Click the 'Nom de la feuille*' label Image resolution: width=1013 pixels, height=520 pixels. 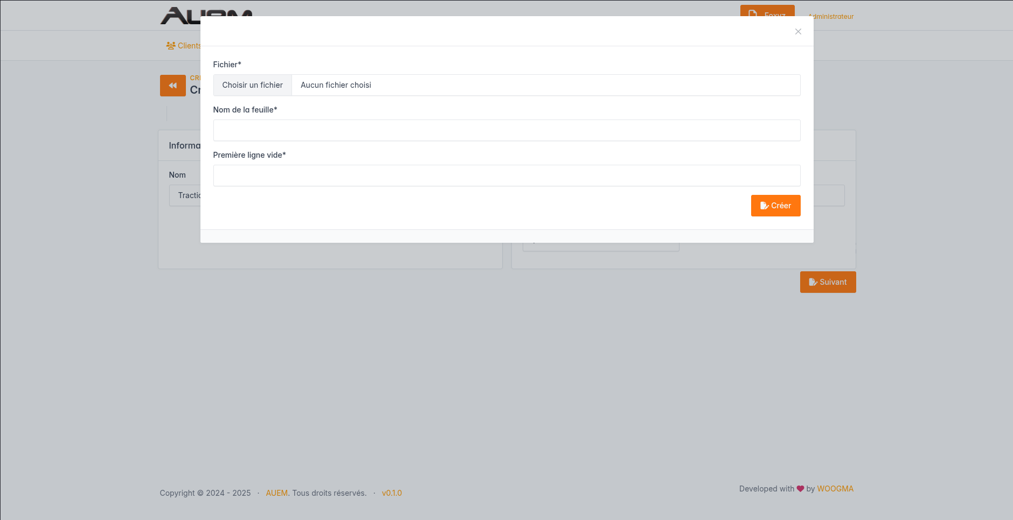pyautogui.click(x=245, y=110)
